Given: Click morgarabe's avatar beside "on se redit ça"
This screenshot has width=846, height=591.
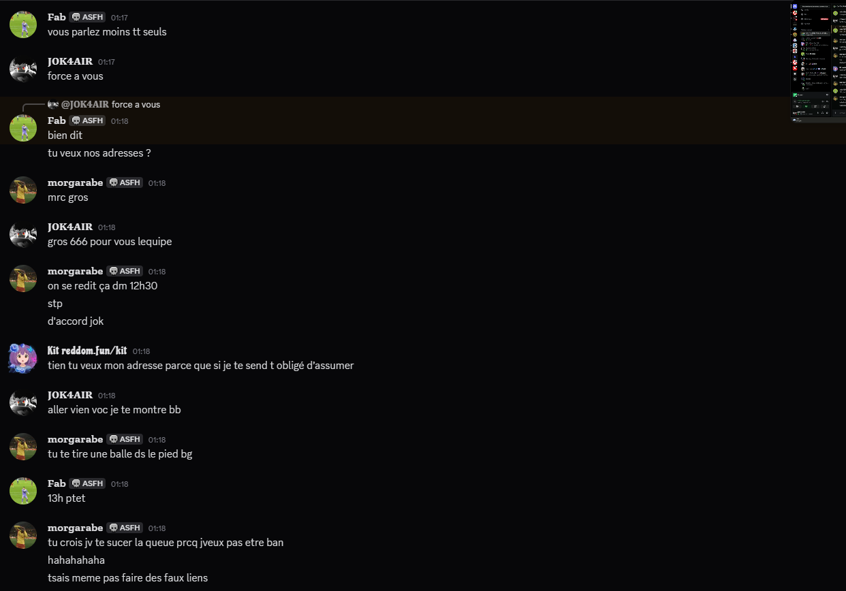Looking at the screenshot, I should point(22,278).
